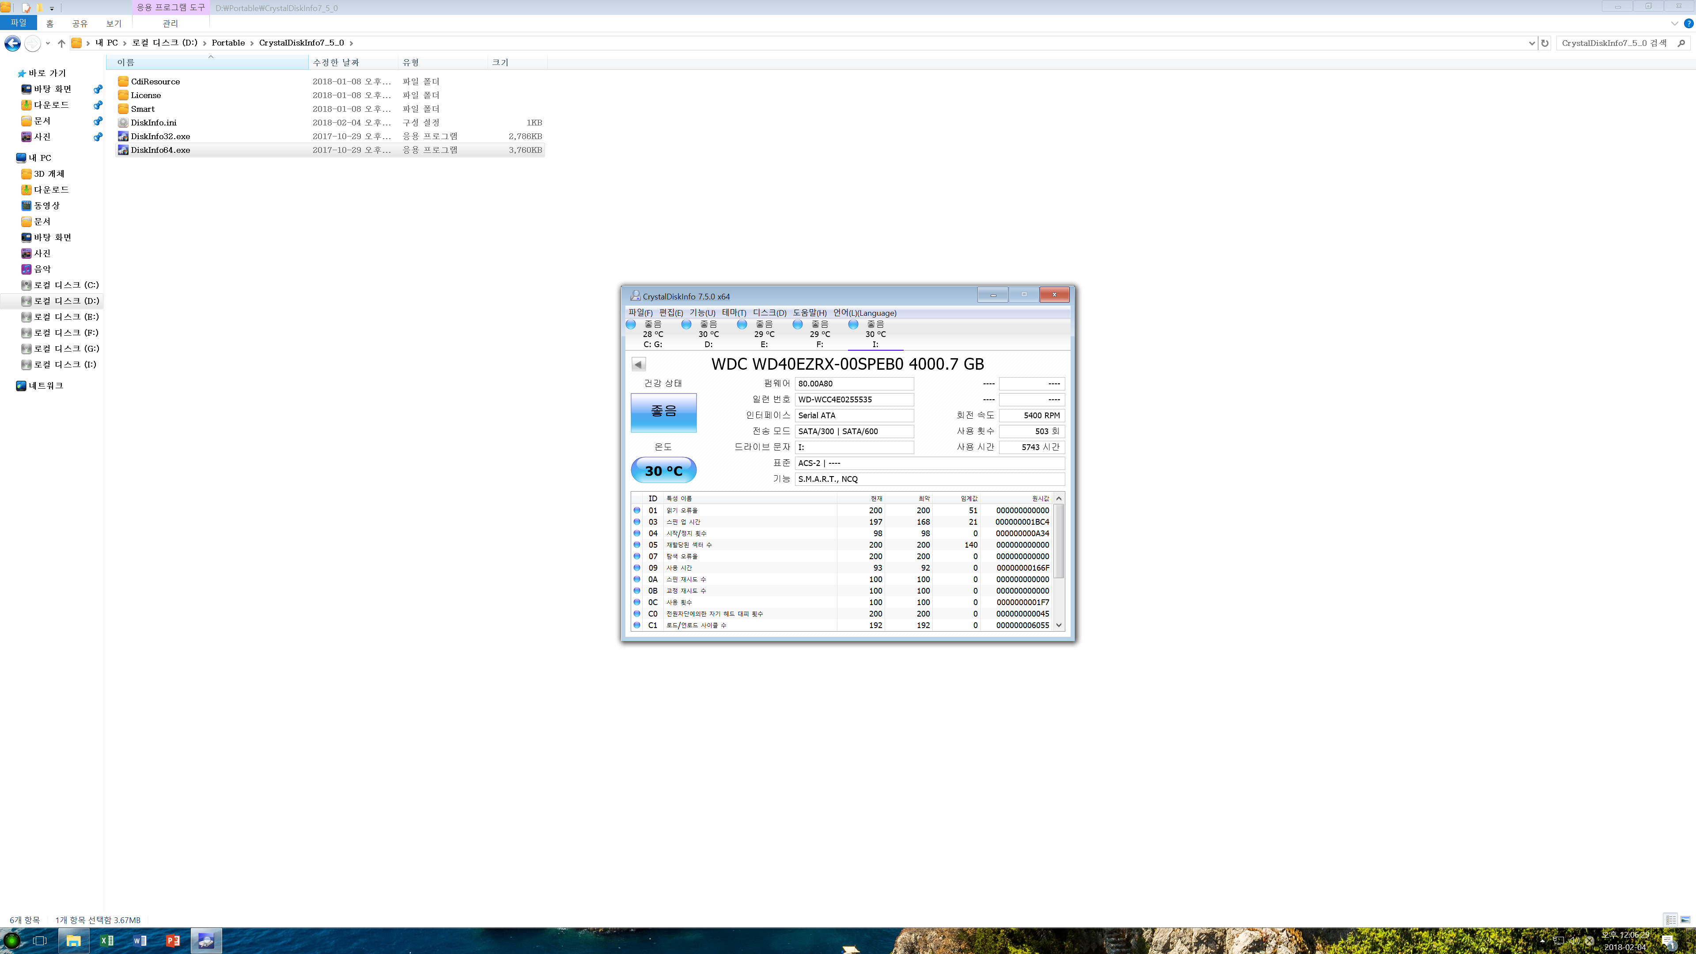Click the green Start orb button
The image size is (1696, 954).
tap(12, 941)
